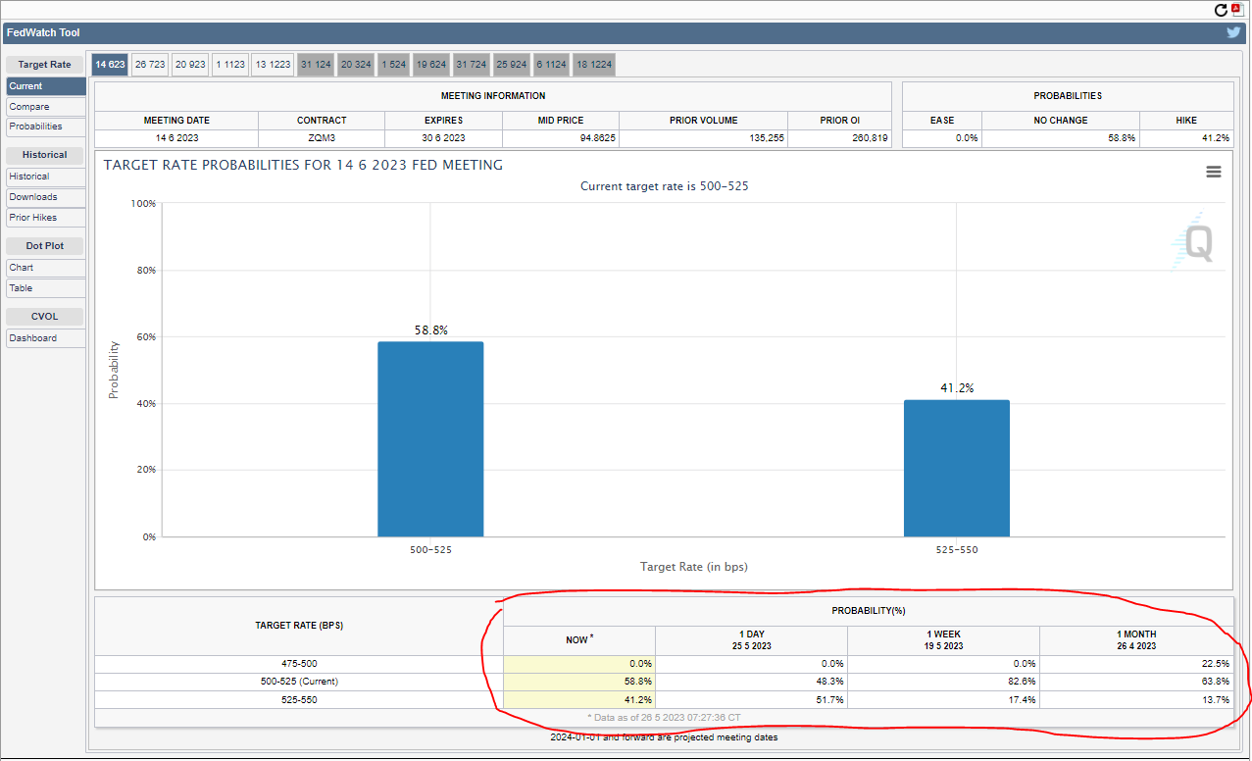Screen dimensions: 1252x761
Task: Open the Historical item under the Historical section
Action: coord(45,177)
